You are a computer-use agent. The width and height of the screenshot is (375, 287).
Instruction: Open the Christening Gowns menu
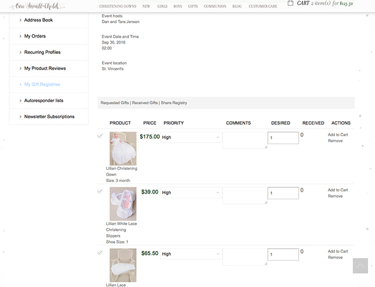pyautogui.click(x=117, y=6)
